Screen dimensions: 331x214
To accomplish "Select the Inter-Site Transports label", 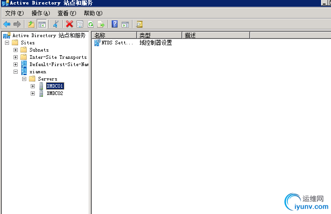I will click(x=58, y=57).
